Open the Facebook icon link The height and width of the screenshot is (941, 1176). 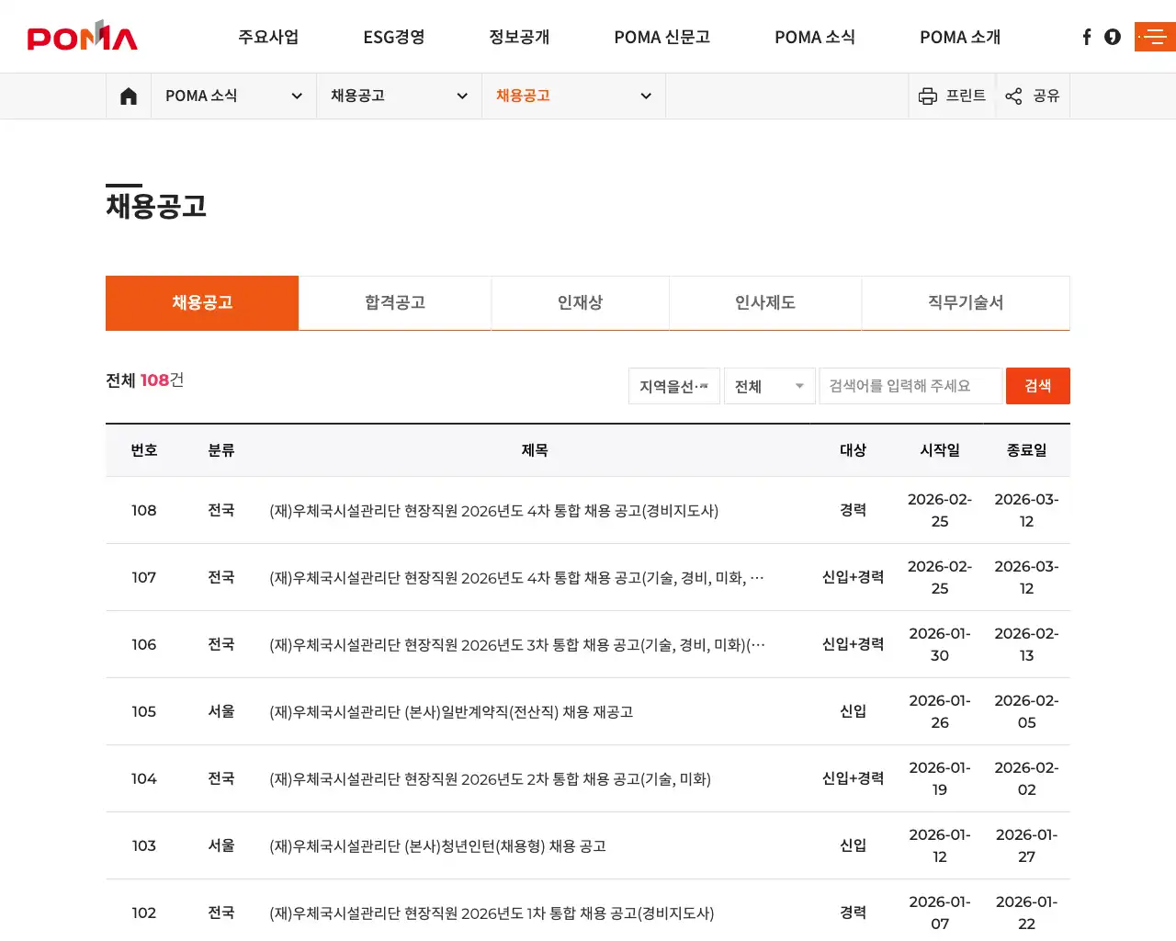point(1087,37)
